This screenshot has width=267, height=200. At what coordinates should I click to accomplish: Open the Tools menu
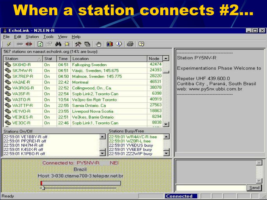(48, 37)
